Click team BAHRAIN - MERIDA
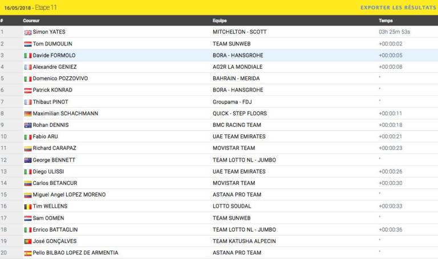This screenshot has width=438, height=259. click(x=236, y=79)
